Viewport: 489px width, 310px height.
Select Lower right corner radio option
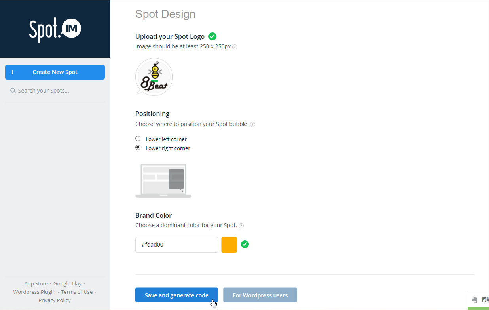[x=138, y=148]
